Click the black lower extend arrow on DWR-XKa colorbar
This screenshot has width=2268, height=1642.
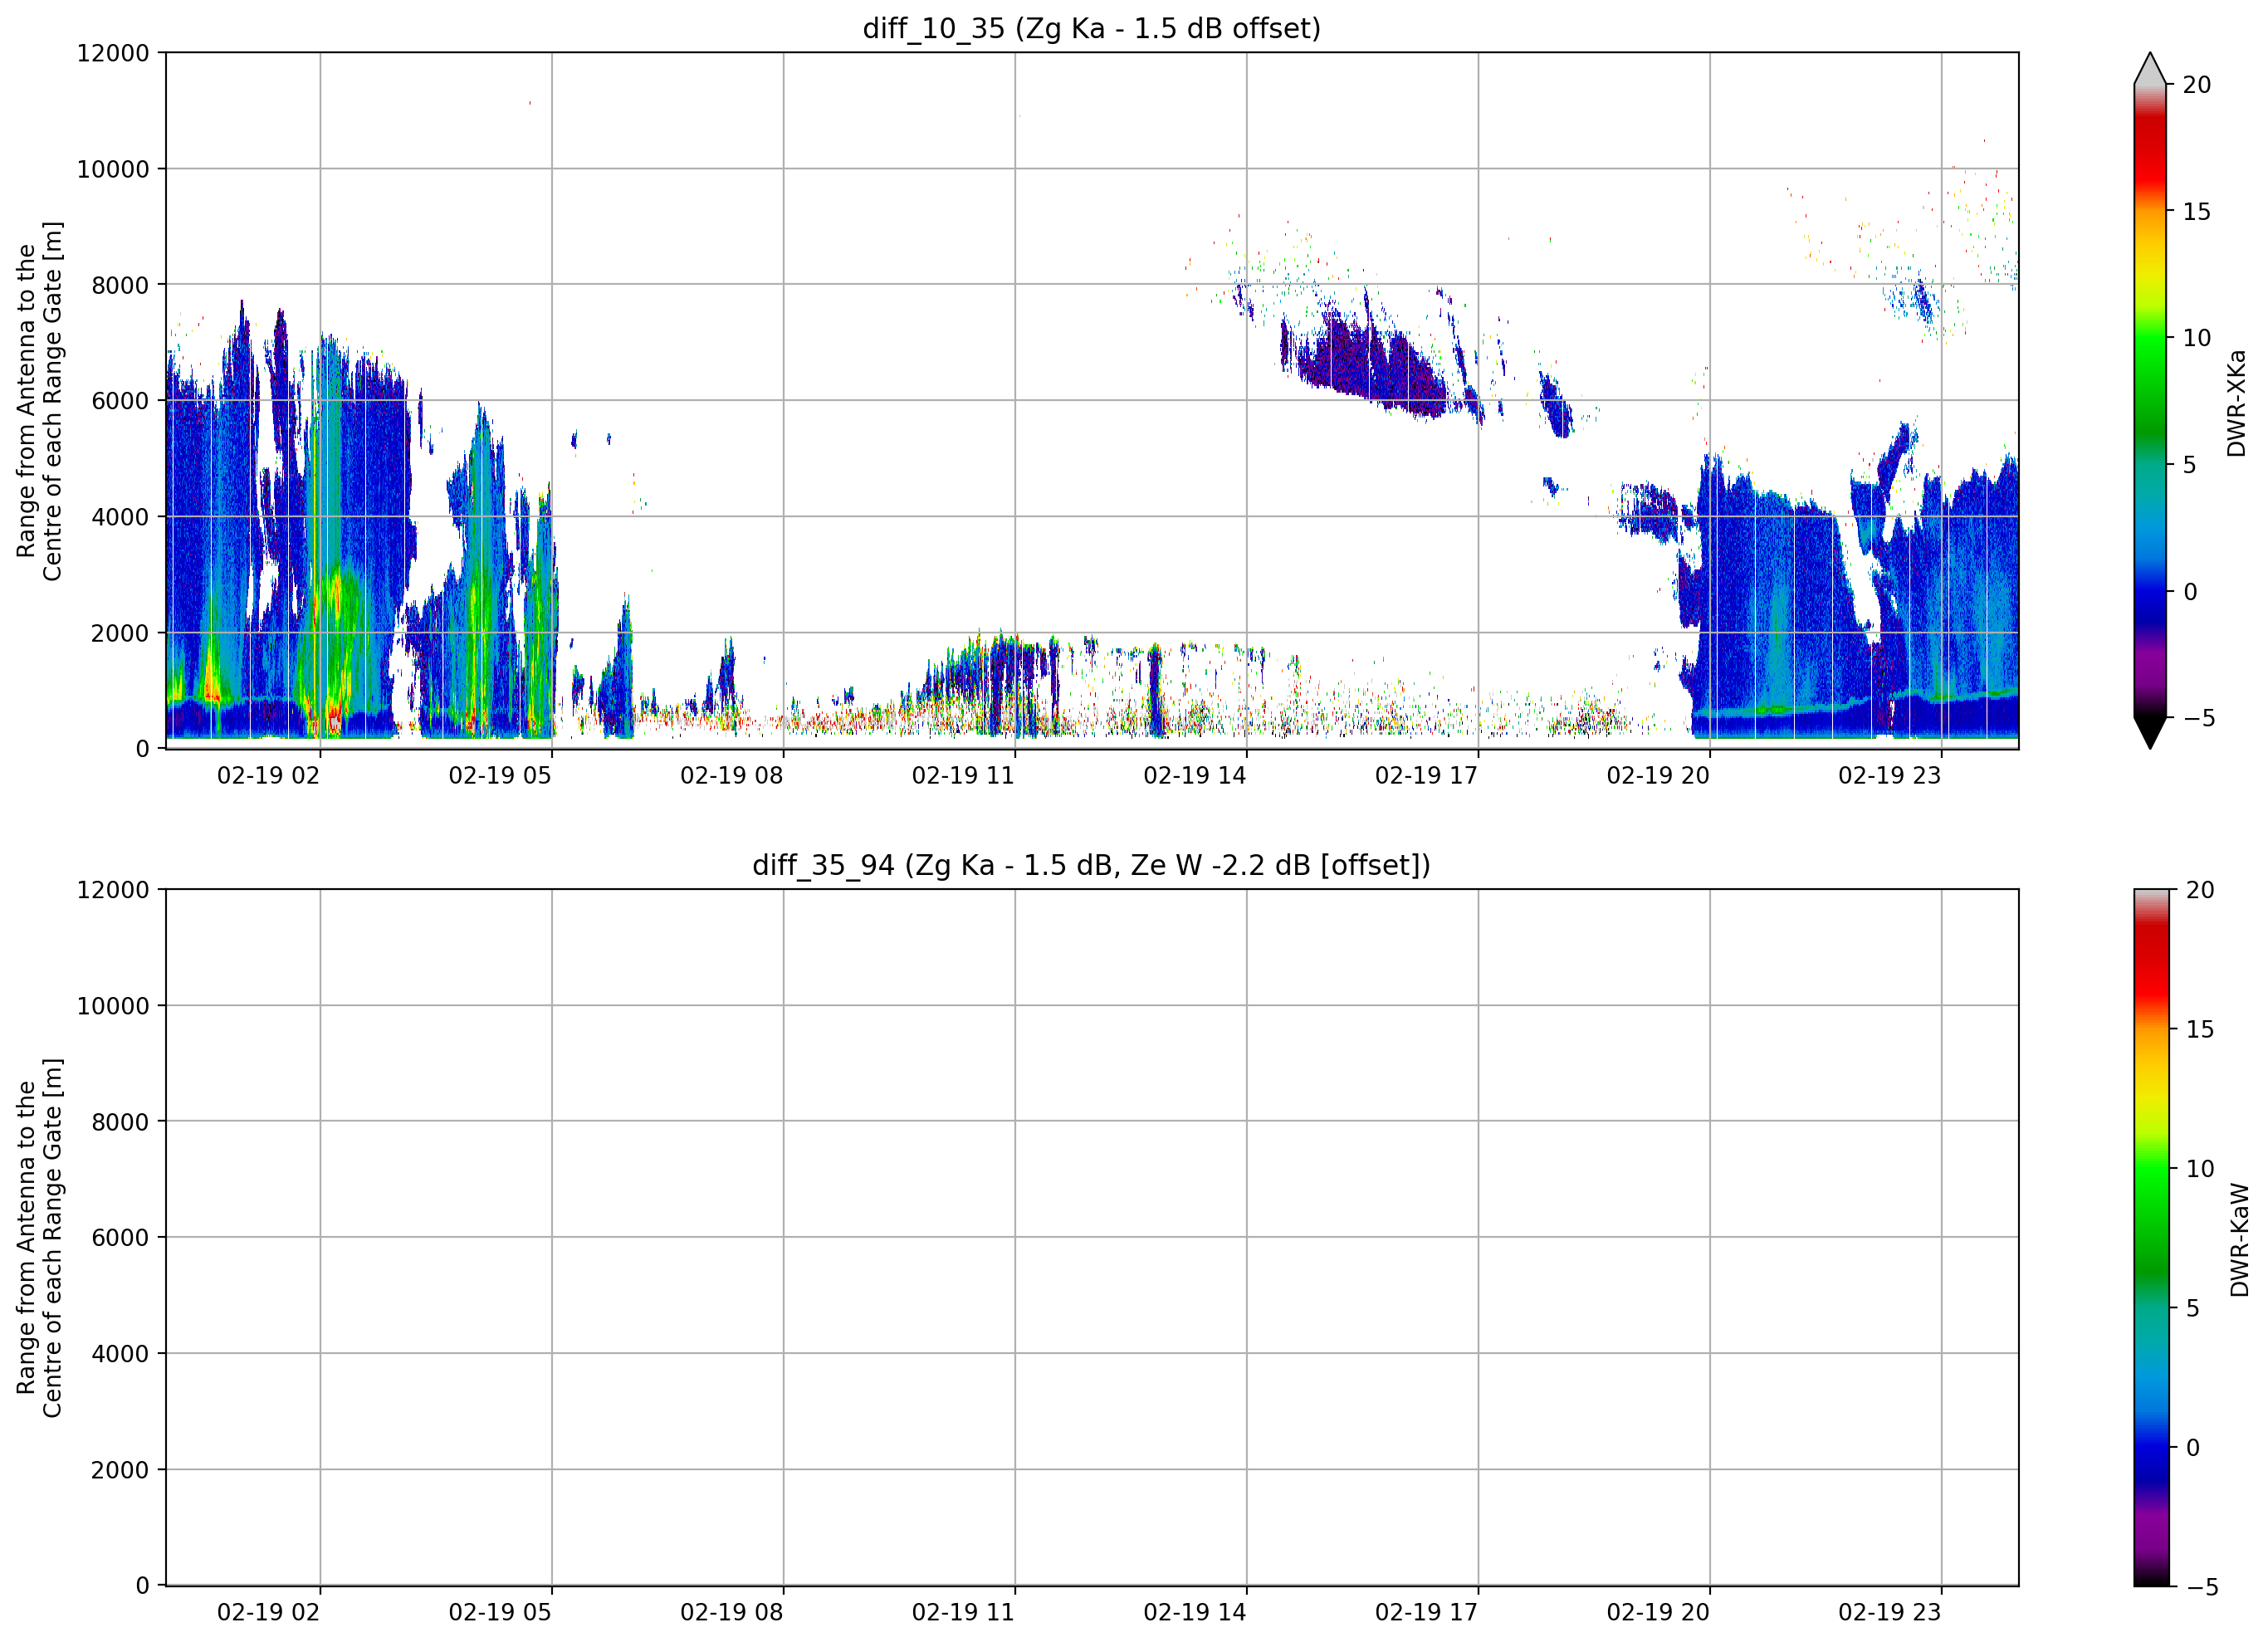pos(2149,732)
